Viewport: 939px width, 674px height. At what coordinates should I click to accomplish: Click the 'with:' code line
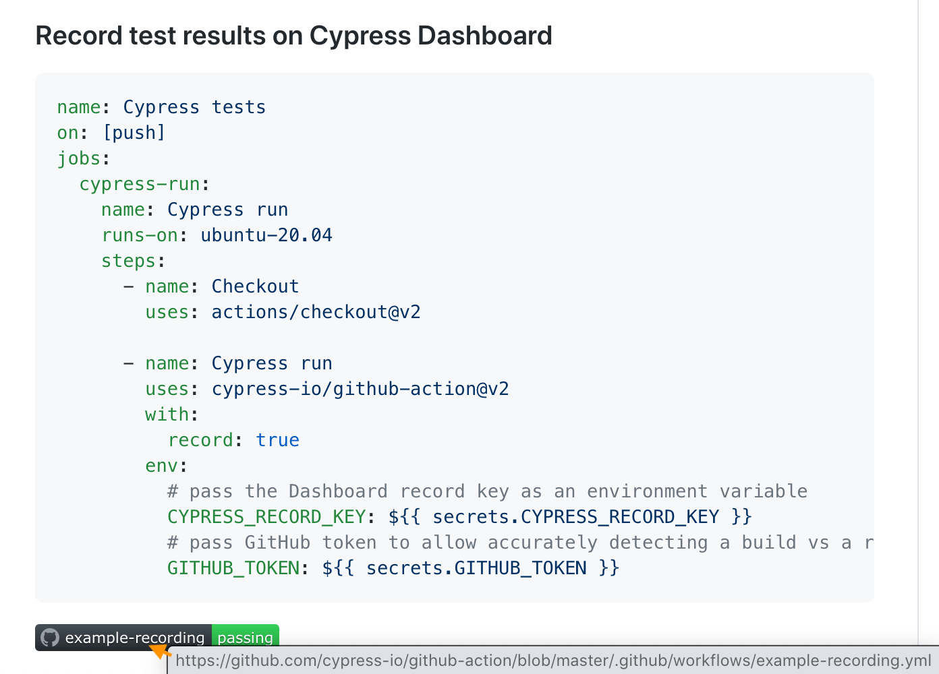coord(172,415)
